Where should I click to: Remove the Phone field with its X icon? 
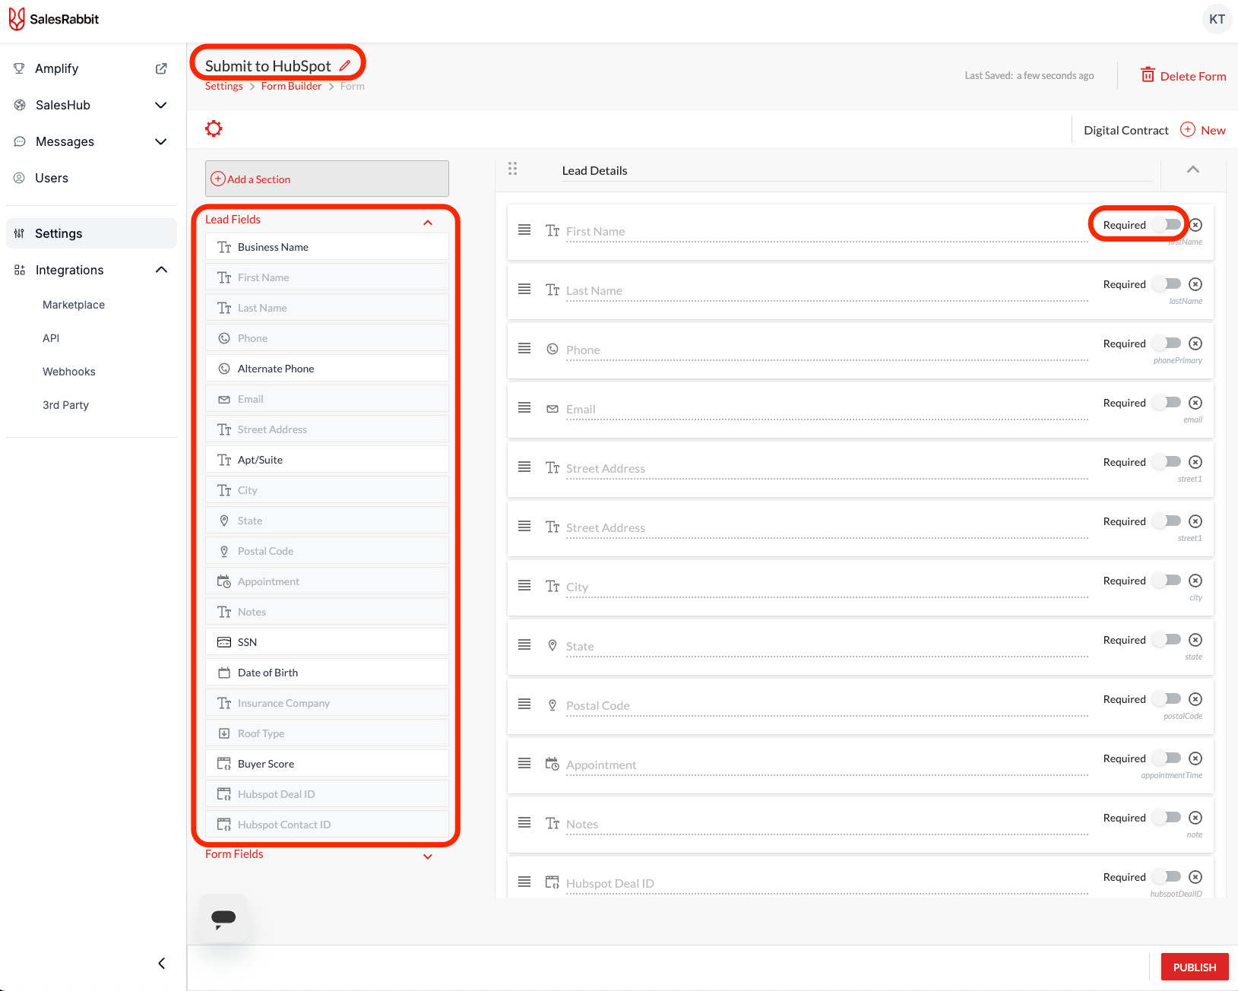coord(1195,344)
